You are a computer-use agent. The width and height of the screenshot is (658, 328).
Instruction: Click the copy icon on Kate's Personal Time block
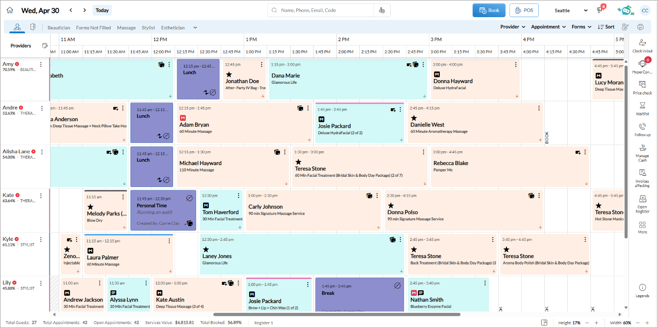click(x=189, y=224)
